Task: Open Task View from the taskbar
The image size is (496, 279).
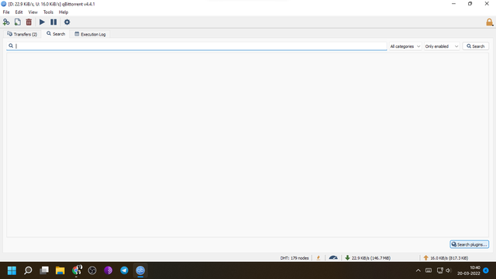Action: 44,270
